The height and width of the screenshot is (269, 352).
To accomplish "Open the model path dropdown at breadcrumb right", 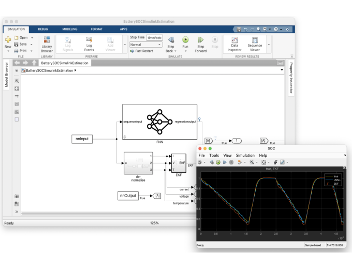I will tap(282, 70).
